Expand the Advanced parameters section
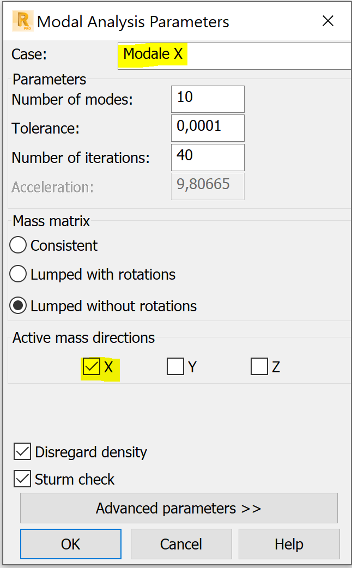 coord(179,508)
